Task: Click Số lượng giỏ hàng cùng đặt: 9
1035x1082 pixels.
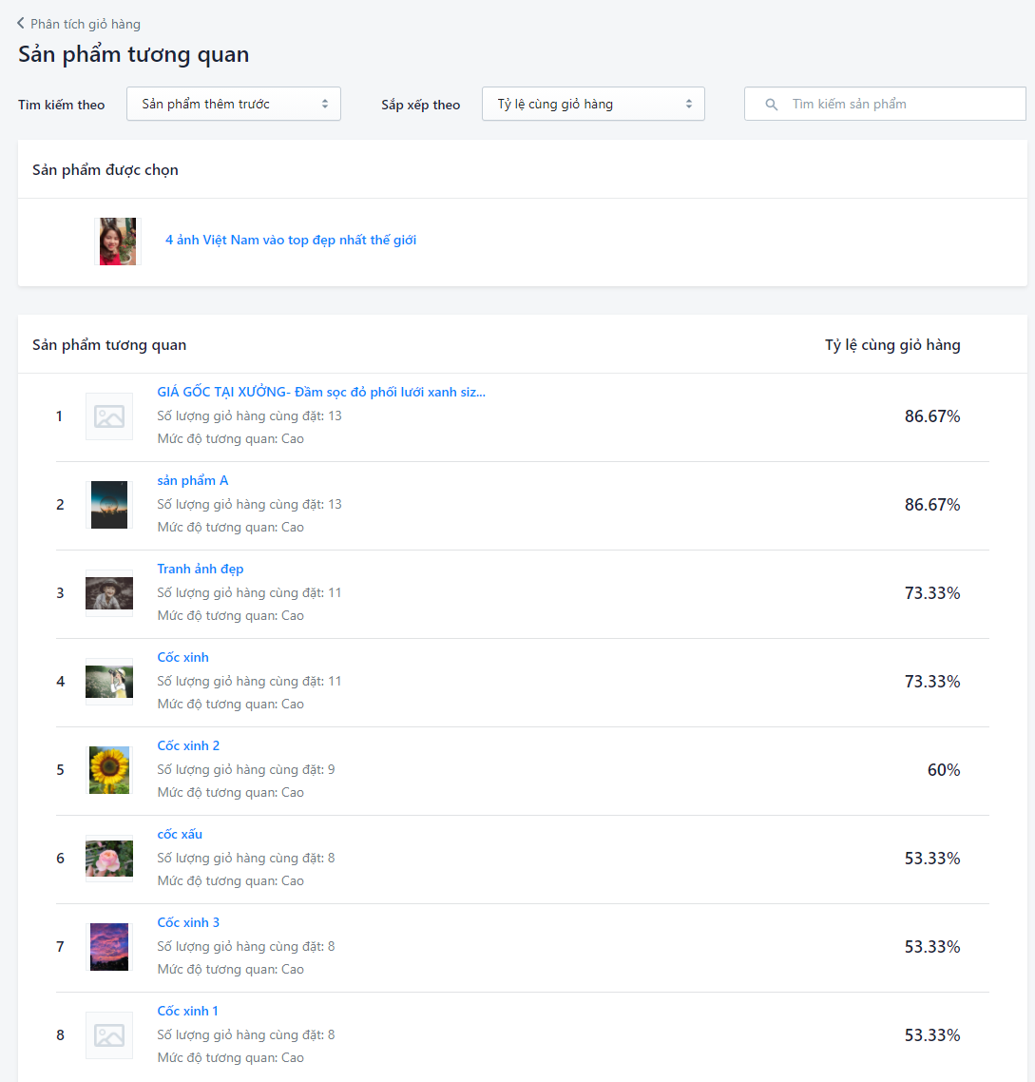Action: (245, 769)
